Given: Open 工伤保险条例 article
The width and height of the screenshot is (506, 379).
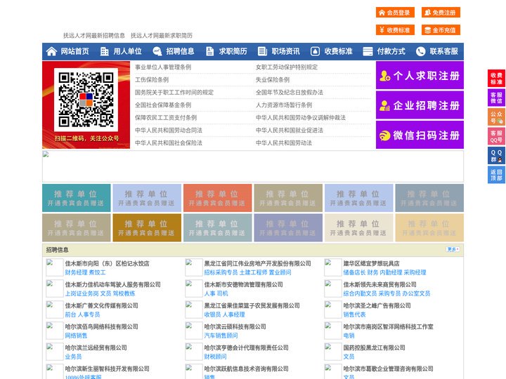Looking at the screenshot, I should tap(152, 79).
